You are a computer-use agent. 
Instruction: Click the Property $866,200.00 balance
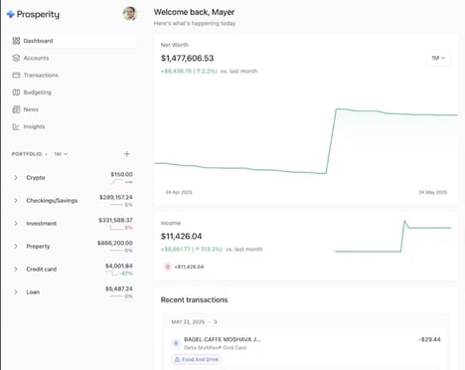coord(115,243)
